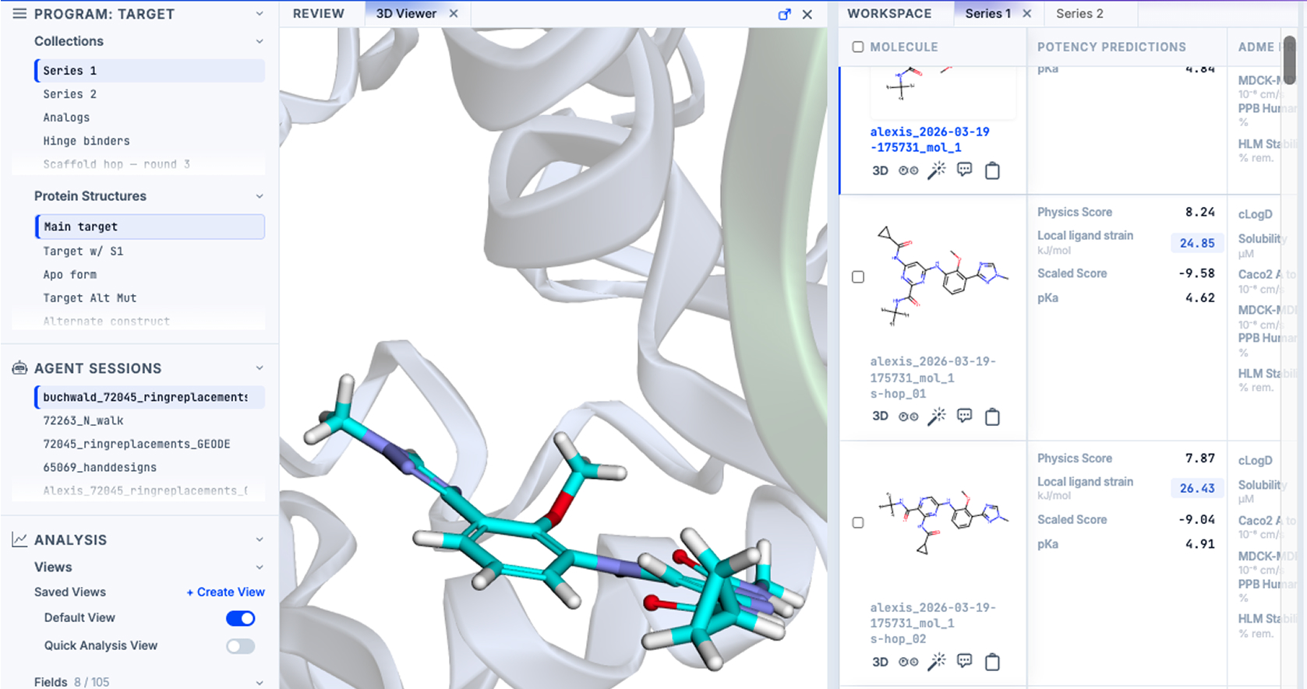Expand the Fields 8 / 105 section

[260, 683]
